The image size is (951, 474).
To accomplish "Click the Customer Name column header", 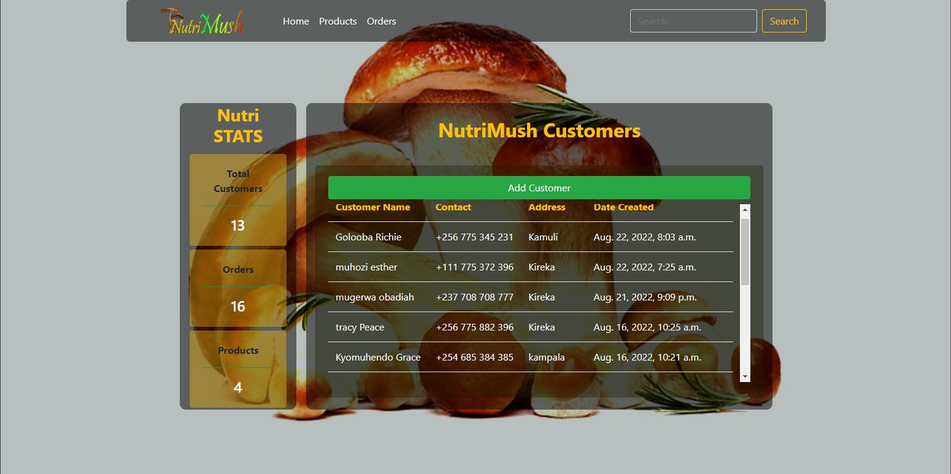I will pos(373,207).
